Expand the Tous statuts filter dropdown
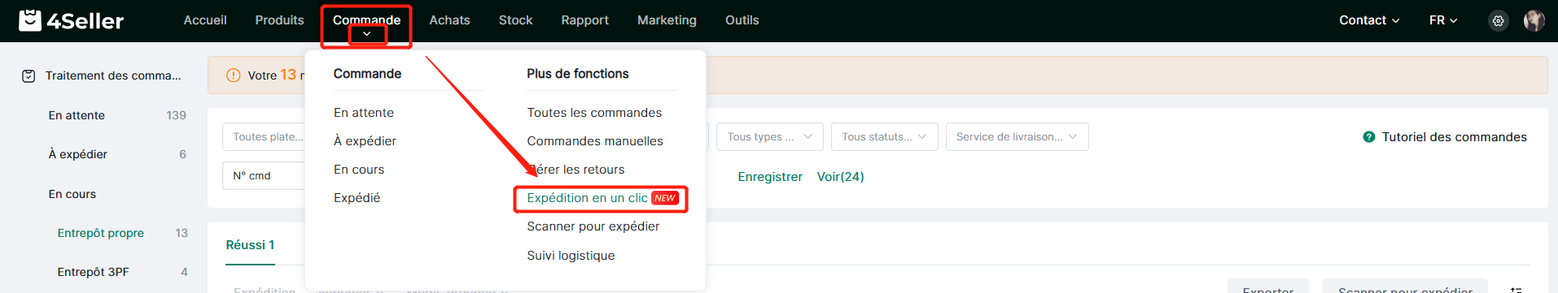1558x293 pixels. click(884, 137)
